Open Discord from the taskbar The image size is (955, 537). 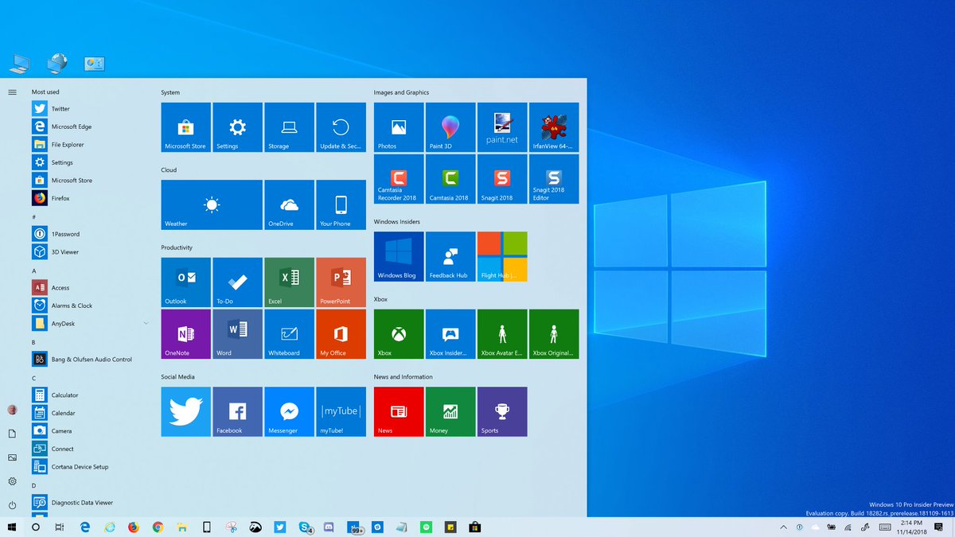(x=328, y=527)
